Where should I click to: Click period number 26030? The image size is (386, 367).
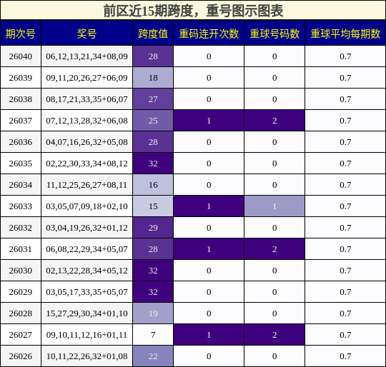point(21,271)
